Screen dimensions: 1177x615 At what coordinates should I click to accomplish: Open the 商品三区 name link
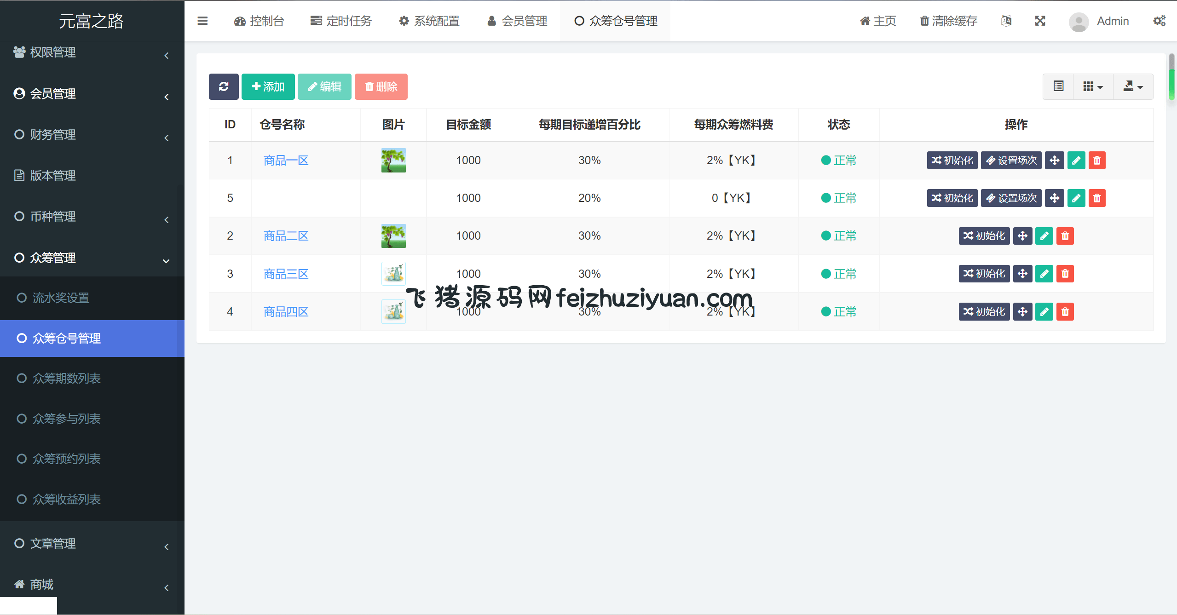coord(286,274)
